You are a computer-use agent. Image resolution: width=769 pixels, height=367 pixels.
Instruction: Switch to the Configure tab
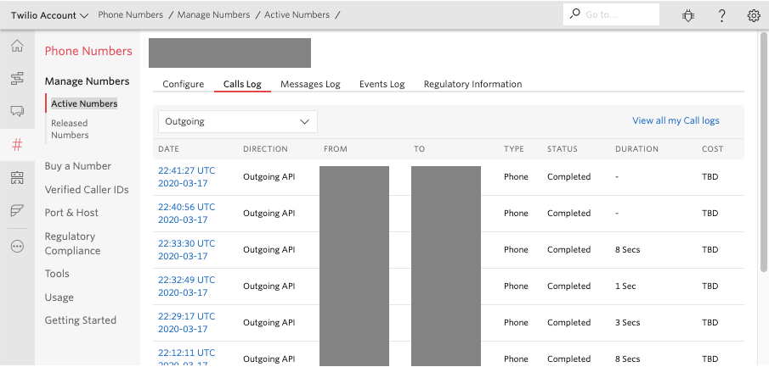click(x=183, y=84)
